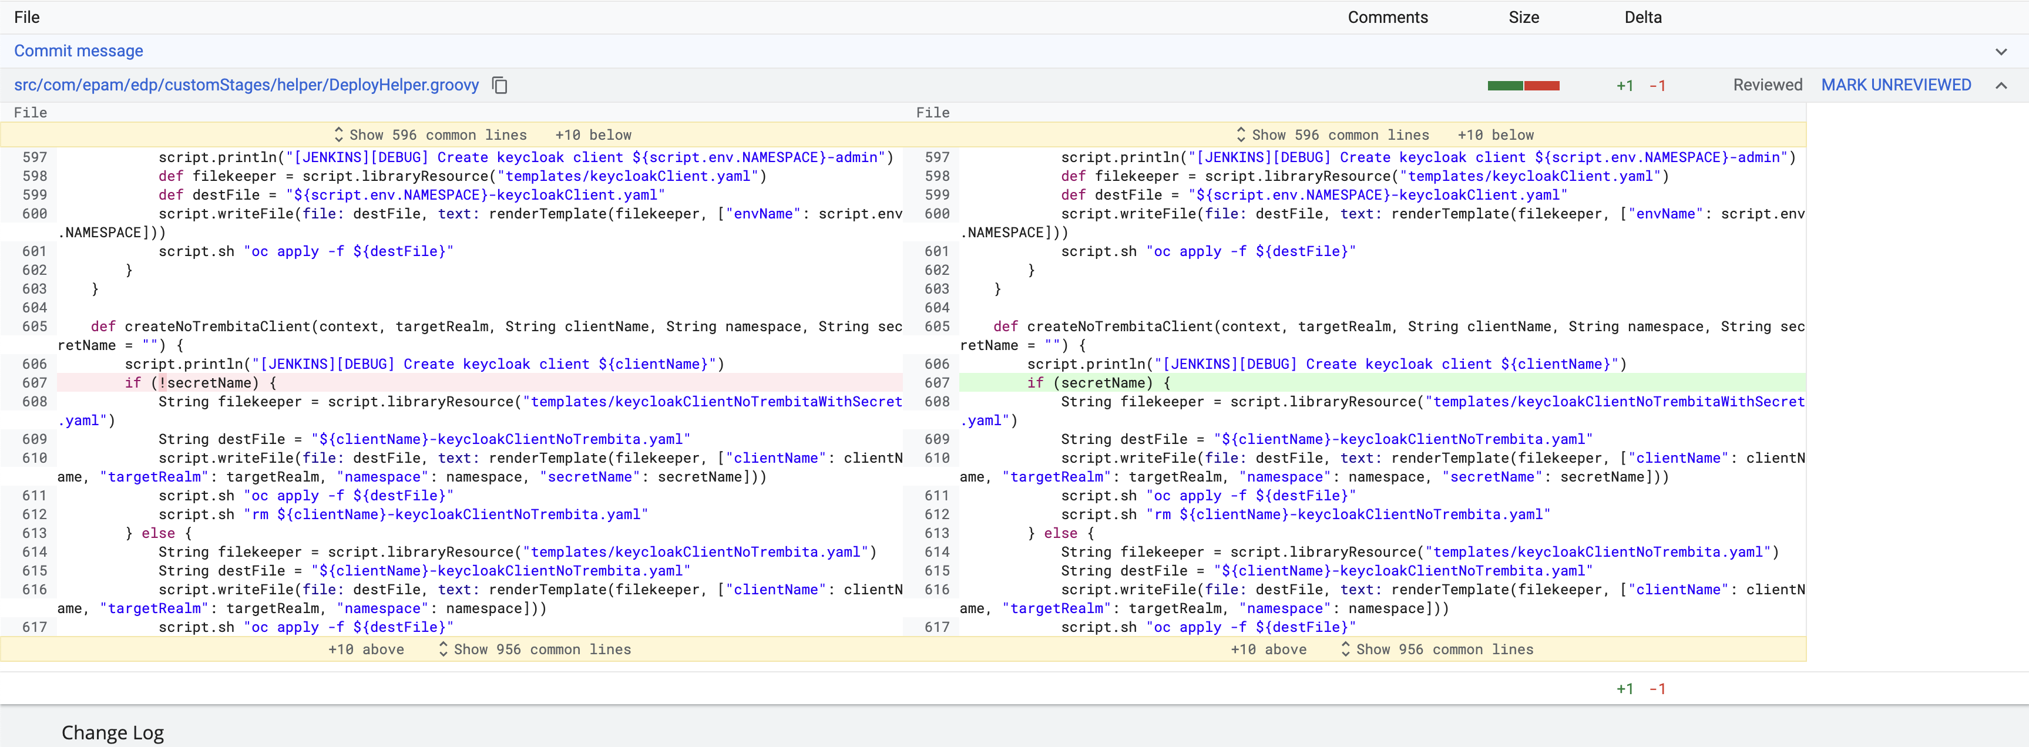Select right line number 605
Image resolution: width=2029 pixels, height=747 pixels.
pos(938,327)
